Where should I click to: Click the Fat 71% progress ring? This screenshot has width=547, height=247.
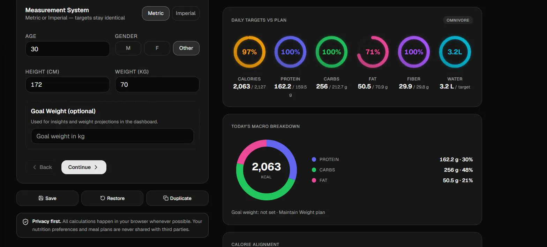coord(373,52)
